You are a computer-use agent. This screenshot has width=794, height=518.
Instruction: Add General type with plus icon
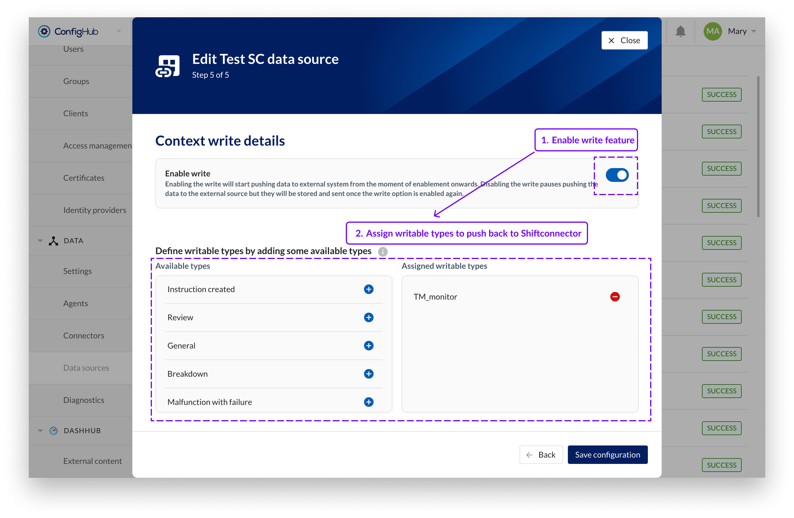pyautogui.click(x=368, y=345)
